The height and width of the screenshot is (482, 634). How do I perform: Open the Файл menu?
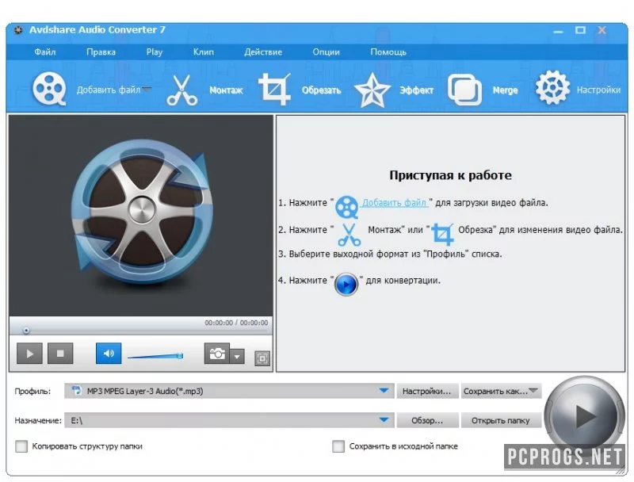click(x=45, y=52)
